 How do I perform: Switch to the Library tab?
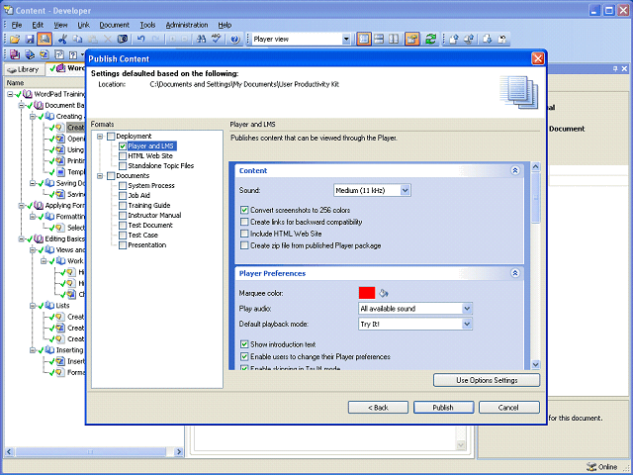pos(24,69)
